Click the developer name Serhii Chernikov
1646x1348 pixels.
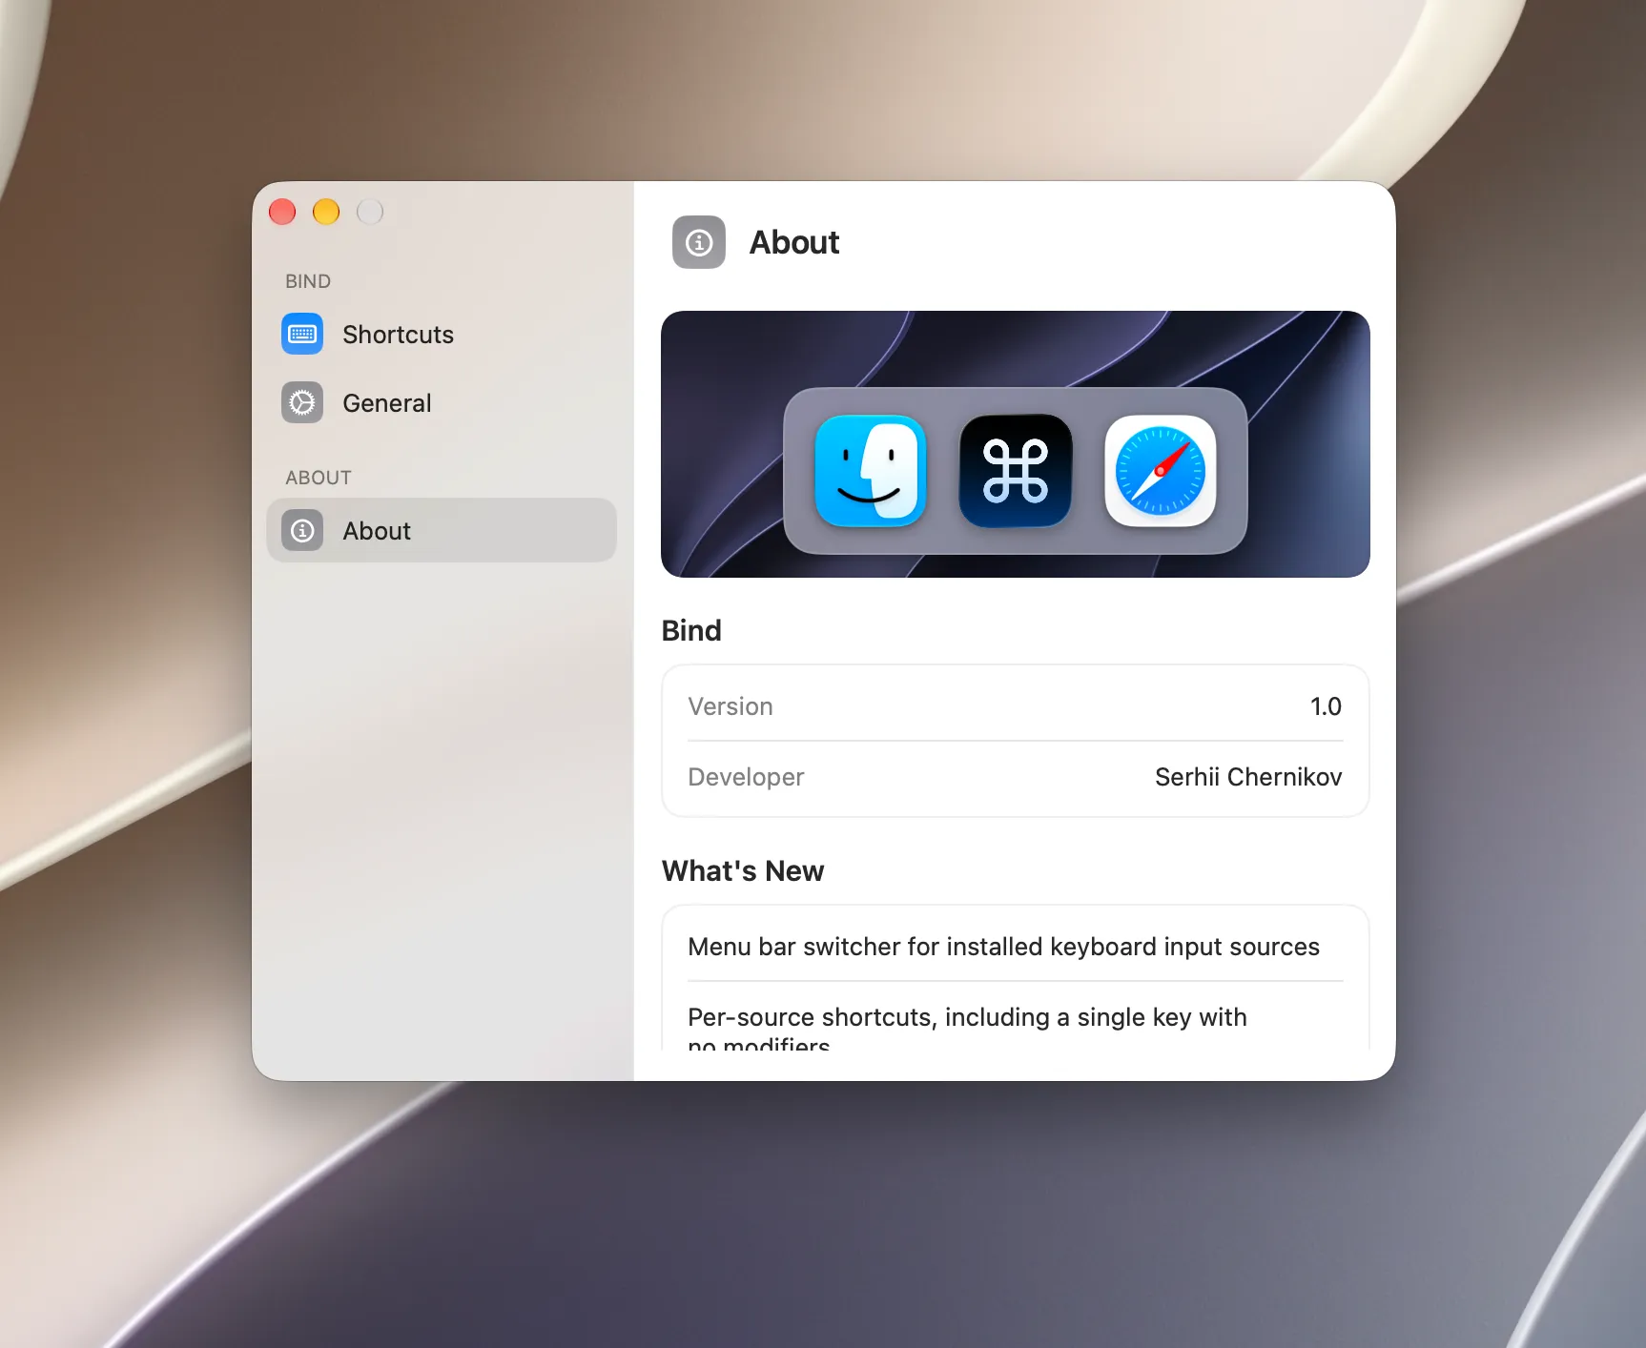[x=1248, y=777]
